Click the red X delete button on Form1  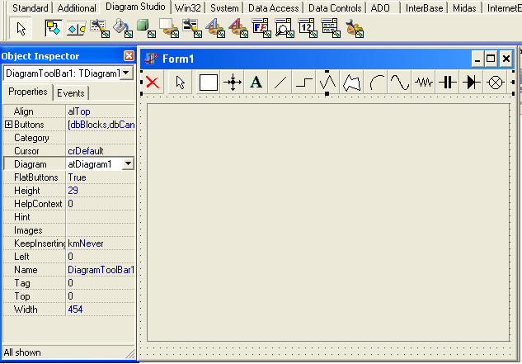pyautogui.click(x=153, y=83)
